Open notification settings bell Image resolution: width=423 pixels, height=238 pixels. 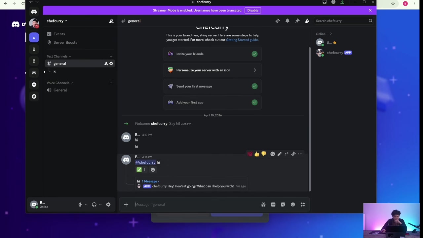click(x=288, y=21)
